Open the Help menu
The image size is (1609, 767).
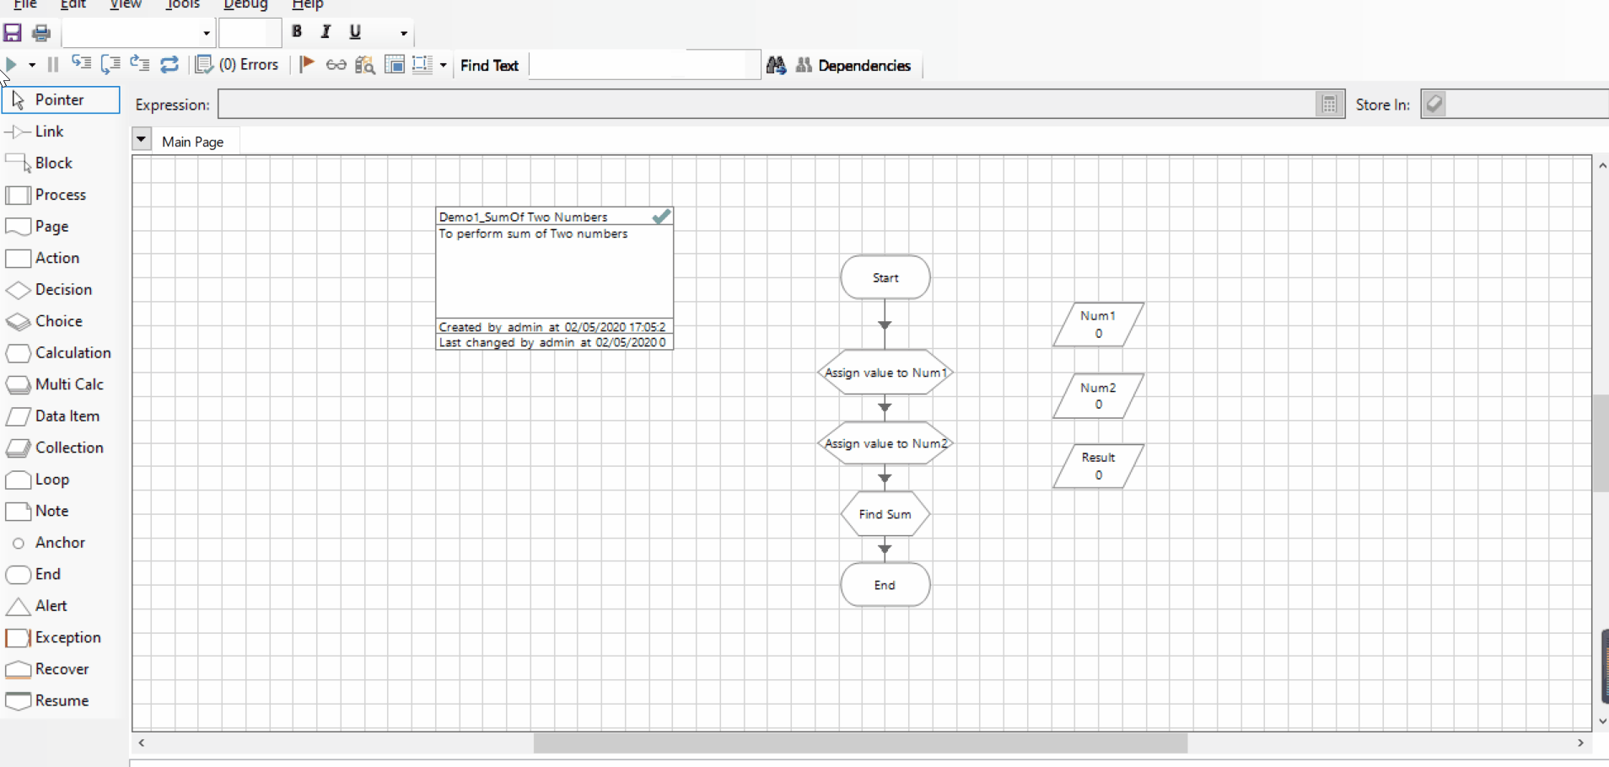(308, 4)
